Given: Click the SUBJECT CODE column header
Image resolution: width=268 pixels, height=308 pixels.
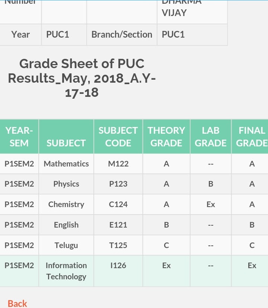Looking at the screenshot, I should point(118,137).
